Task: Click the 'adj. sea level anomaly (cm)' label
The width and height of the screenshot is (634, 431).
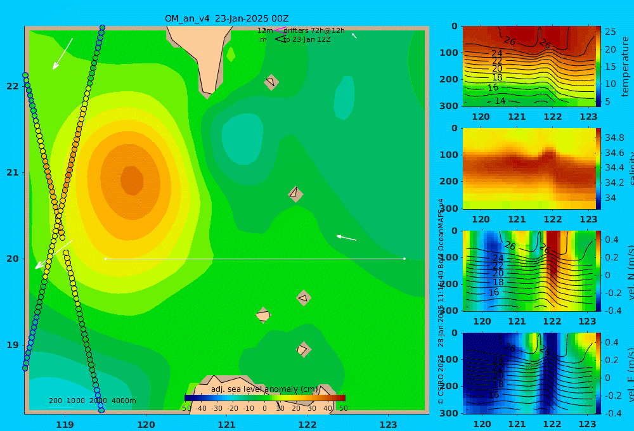Action: [x=264, y=389]
